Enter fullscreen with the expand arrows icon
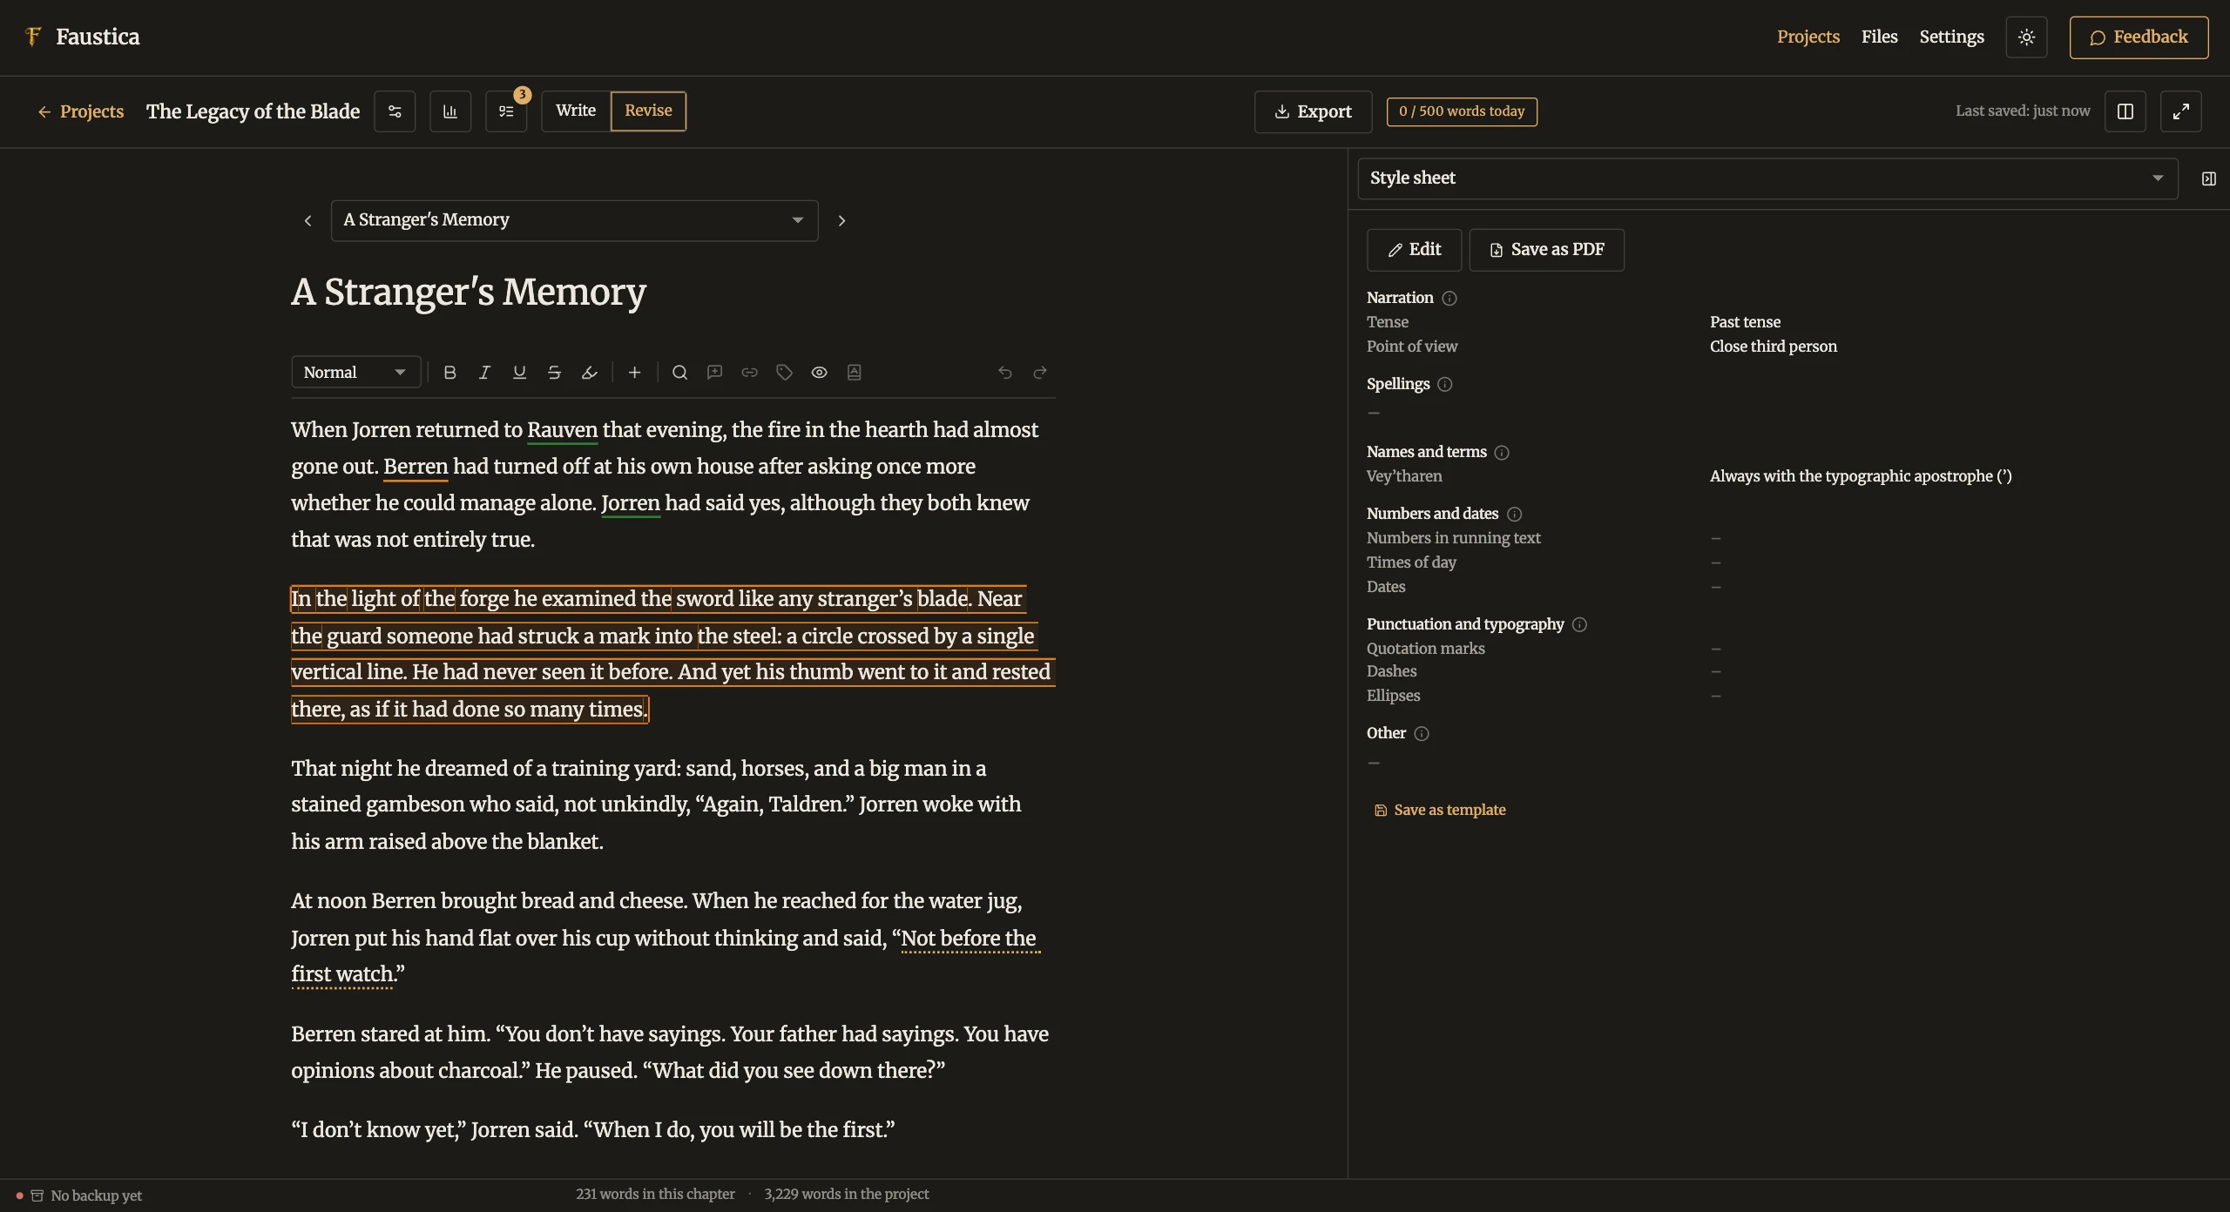 [x=2180, y=111]
